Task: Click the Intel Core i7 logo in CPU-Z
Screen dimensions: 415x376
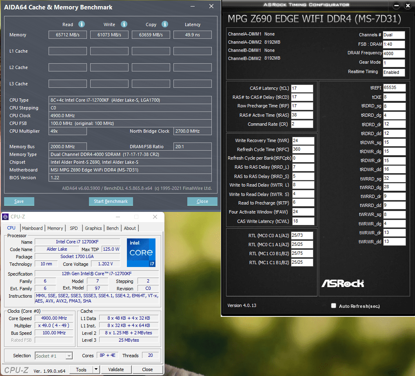Action: 141,253
